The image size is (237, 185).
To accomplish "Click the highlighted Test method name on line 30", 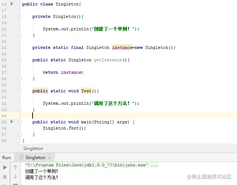I will pyautogui.click(x=86, y=91).
